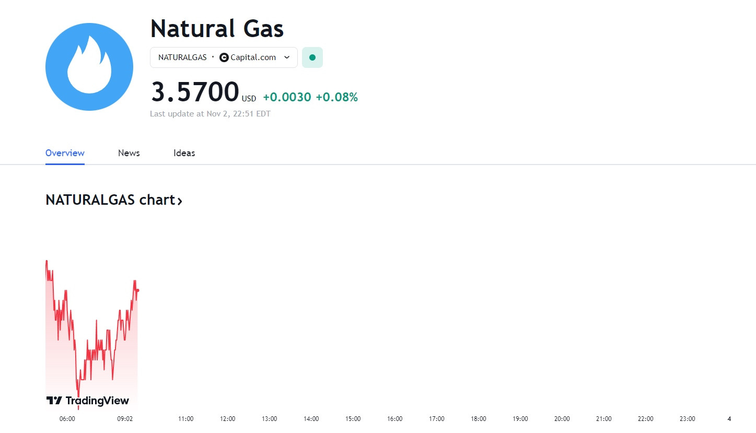This screenshot has height=433, width=756.
Task: Click the 15:00 mark on time axis
Action: (x=353, y=418)
